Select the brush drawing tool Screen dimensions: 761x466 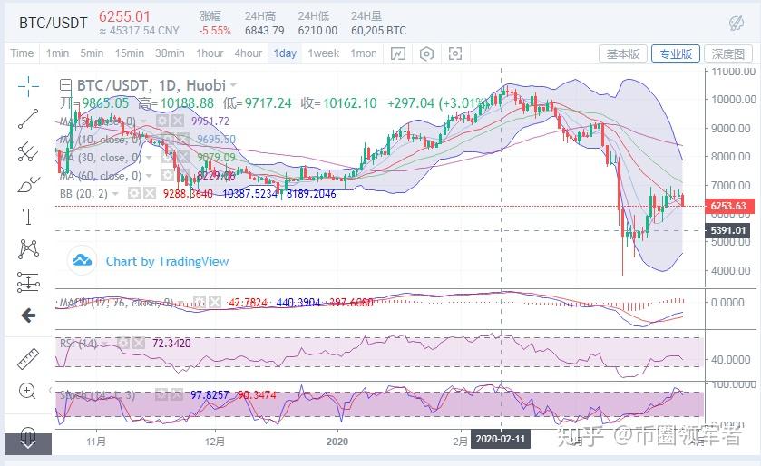pos(28,185)
